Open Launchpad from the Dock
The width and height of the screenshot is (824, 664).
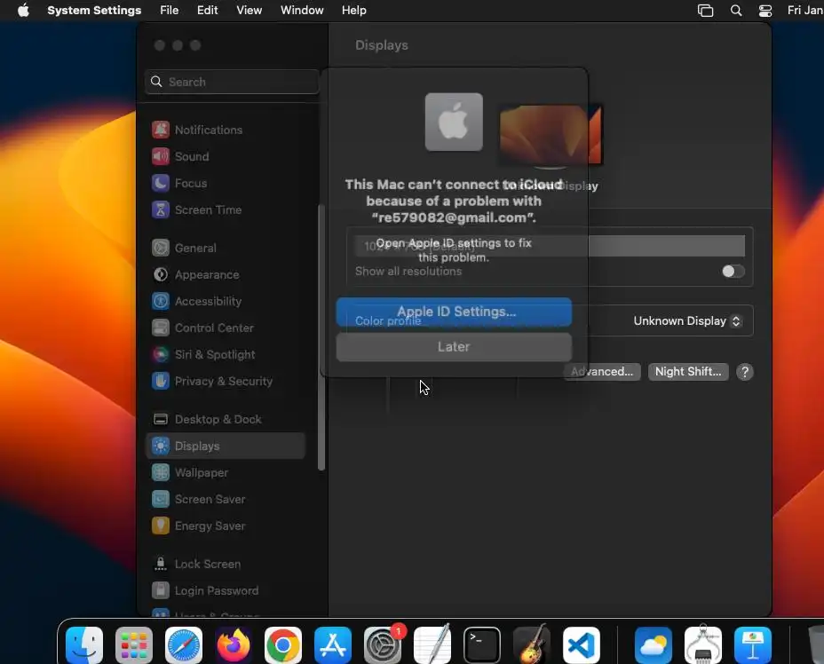coord(134,644)
